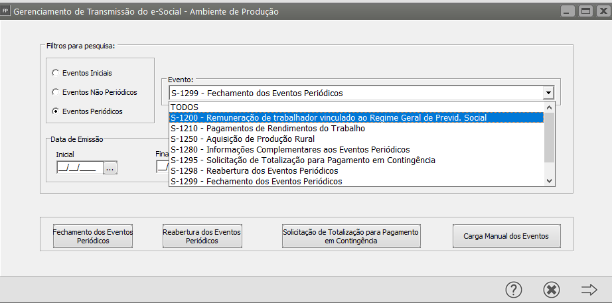Open the help question mark icon

point(514,289)
